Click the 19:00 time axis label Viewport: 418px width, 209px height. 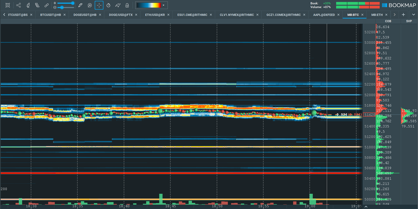[x=309, y=206]
